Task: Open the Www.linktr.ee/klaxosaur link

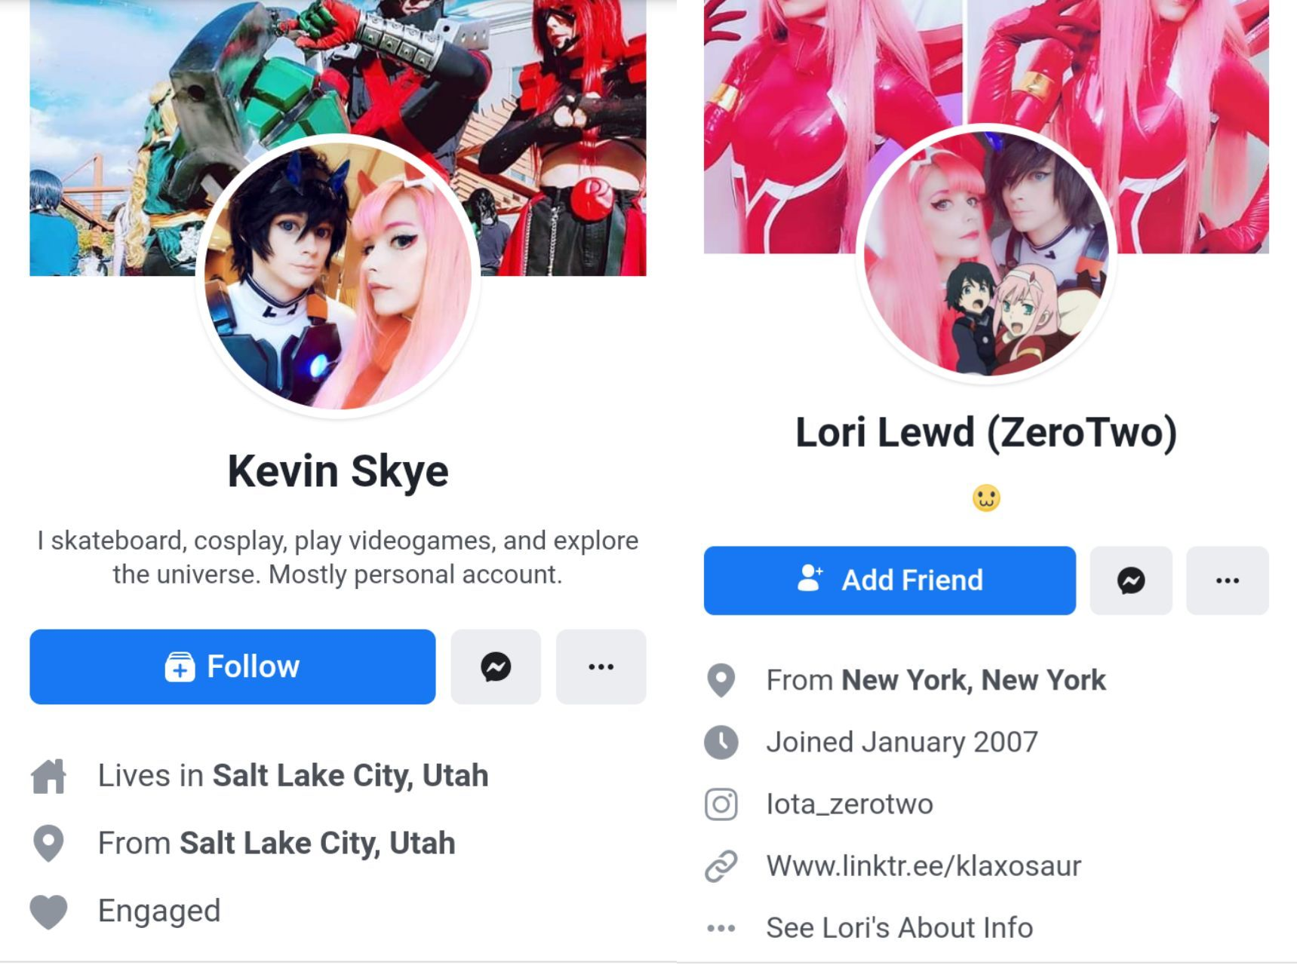Action: (924, 866)
